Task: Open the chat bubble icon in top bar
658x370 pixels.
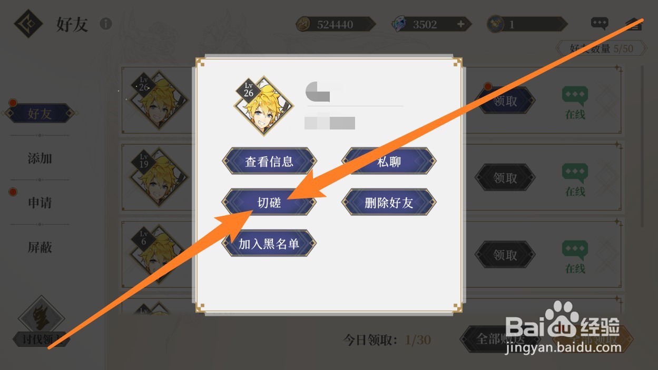Action: 600,23
